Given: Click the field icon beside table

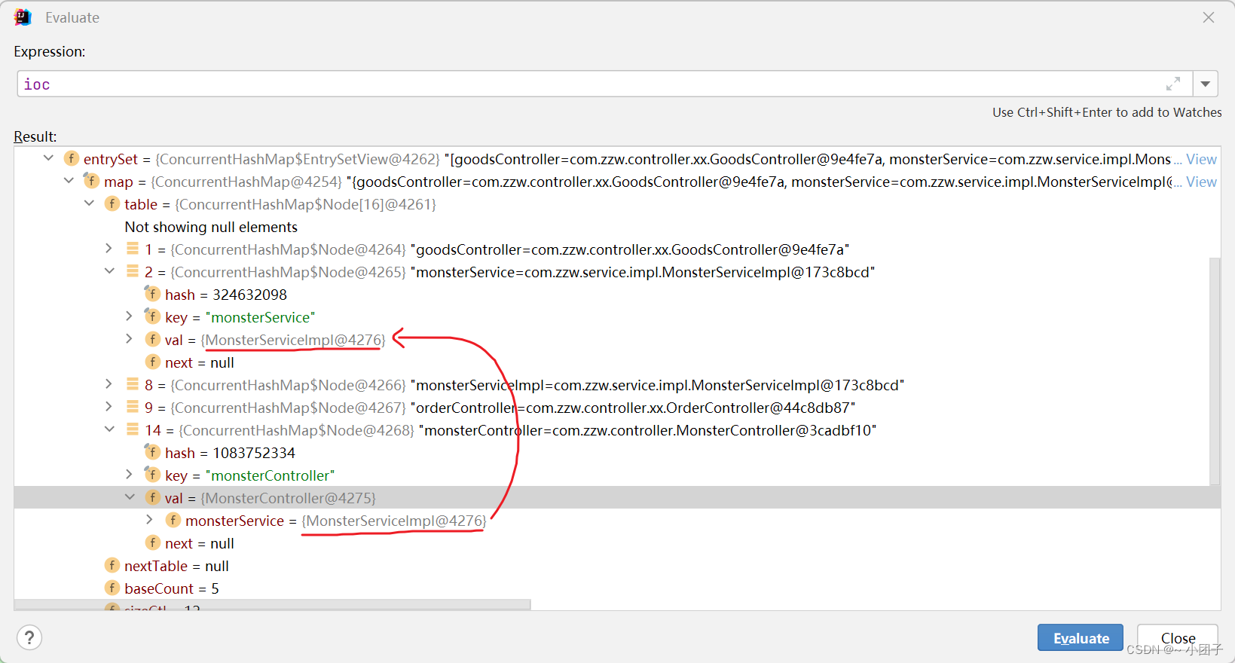Looking at the screenshot, I should point(112,203).
